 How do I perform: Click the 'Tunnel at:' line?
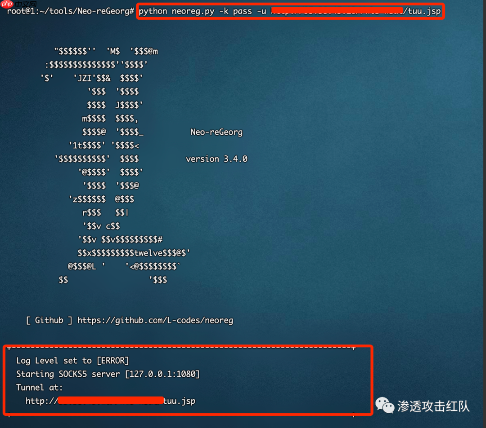click(x=39, y=388)
